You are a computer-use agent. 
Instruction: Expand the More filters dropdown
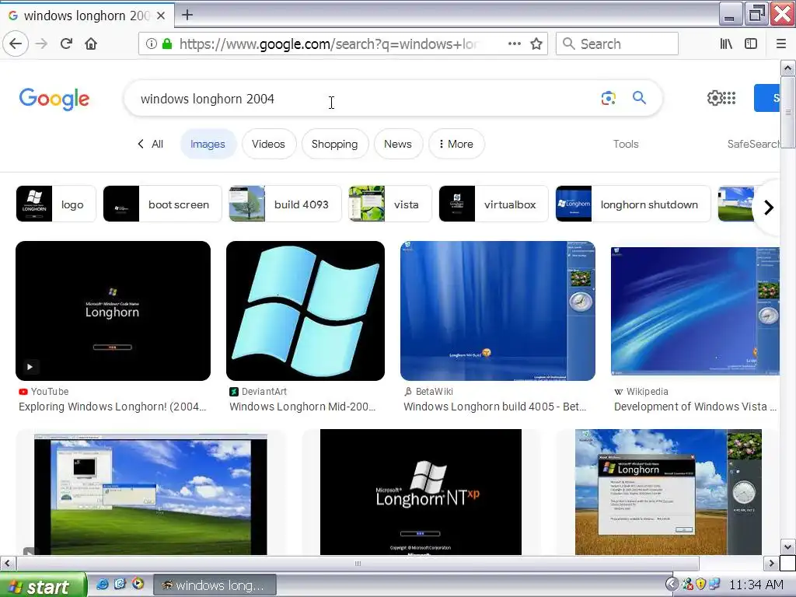[456, 144]
